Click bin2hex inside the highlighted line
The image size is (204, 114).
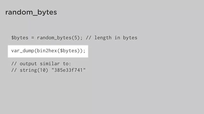tap(47, 51)
